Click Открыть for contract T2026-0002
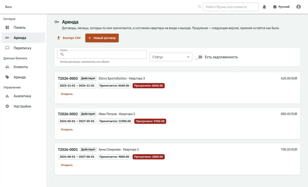The height and width of the screenshot is (187, 308). [67, 129]
